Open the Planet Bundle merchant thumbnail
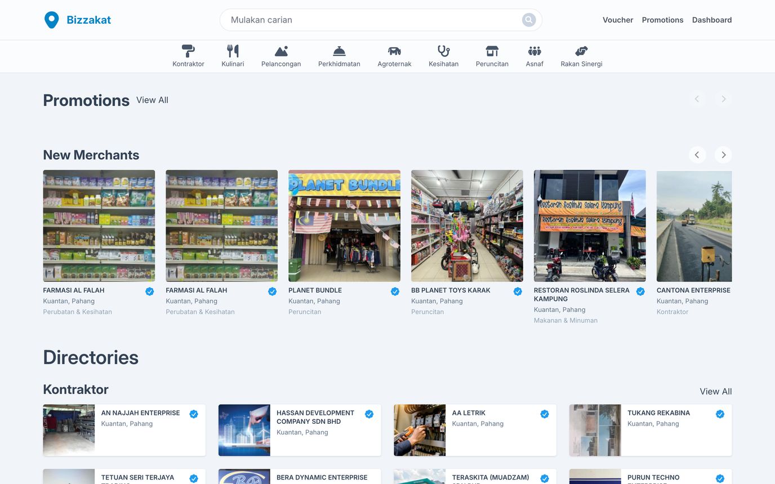This screenshot has width=775, height=484. pos(344,226)
